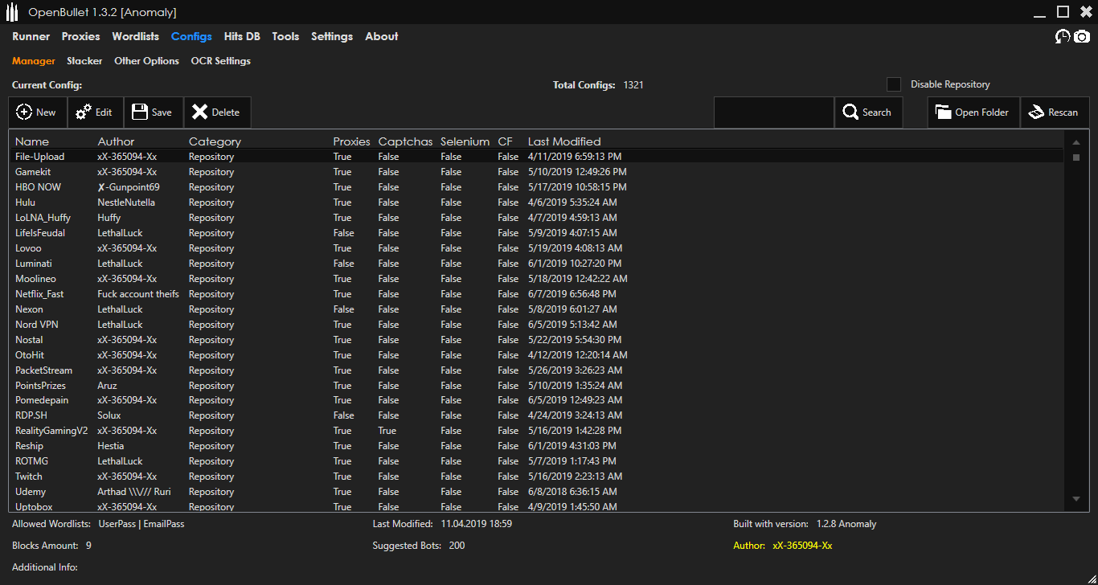The height and width of the screenshot is (585, 1098).
Task: Select the File-Upload config row
Action: [538, 157]
